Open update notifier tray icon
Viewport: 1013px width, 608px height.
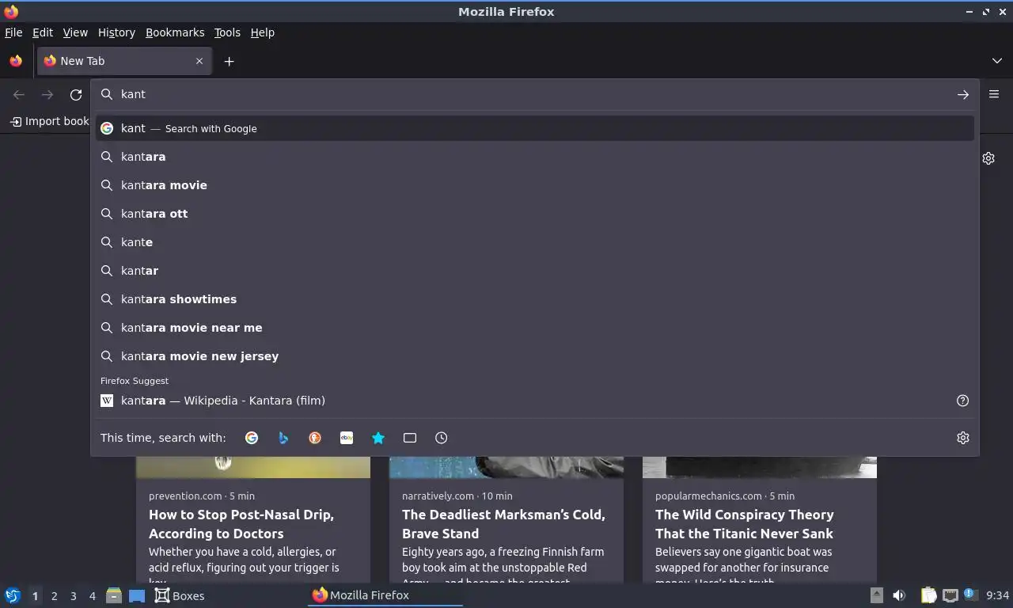coord(970,595)
